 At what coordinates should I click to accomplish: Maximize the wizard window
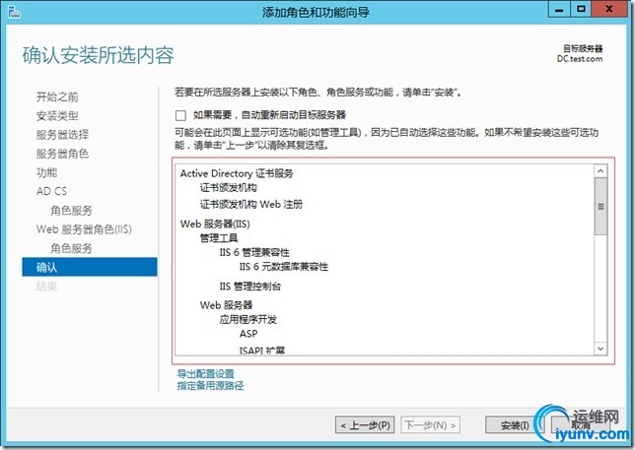pos(581,9)
